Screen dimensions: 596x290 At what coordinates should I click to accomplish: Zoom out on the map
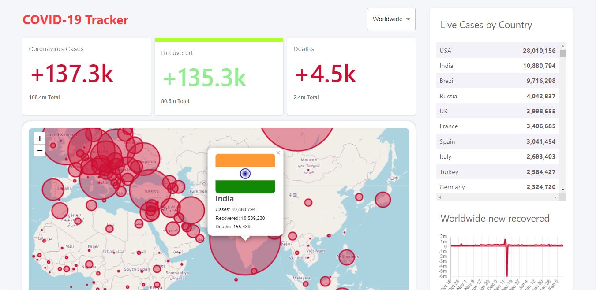click(40, 151)
